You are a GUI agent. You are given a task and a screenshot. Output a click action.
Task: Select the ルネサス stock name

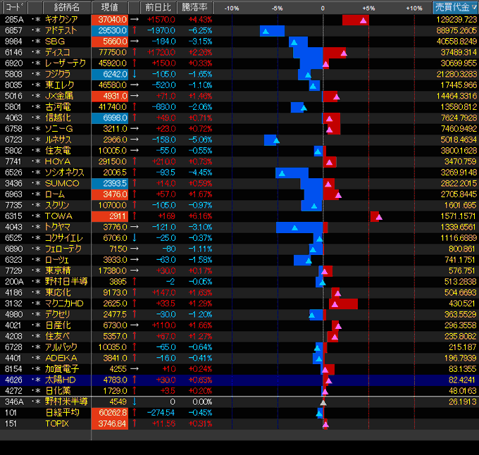click(x=58, y=140)
